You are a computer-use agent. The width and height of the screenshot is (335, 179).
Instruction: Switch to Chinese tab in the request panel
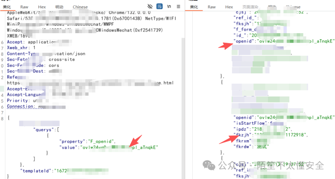click(80, 7)
